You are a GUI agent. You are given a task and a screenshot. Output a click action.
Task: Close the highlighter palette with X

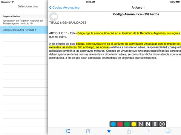point(162,124)
